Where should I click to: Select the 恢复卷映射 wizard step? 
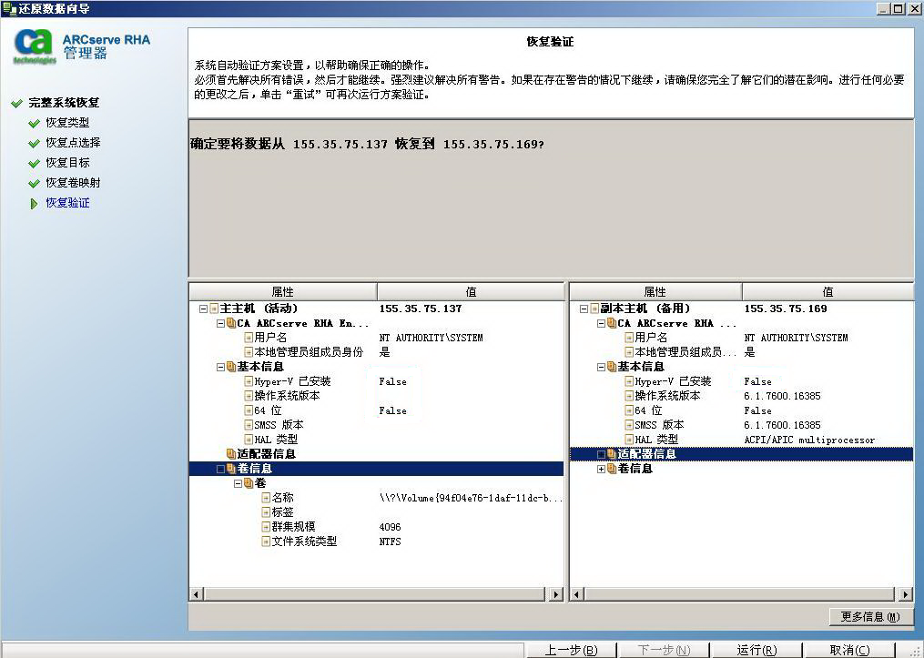click(73, 183)
